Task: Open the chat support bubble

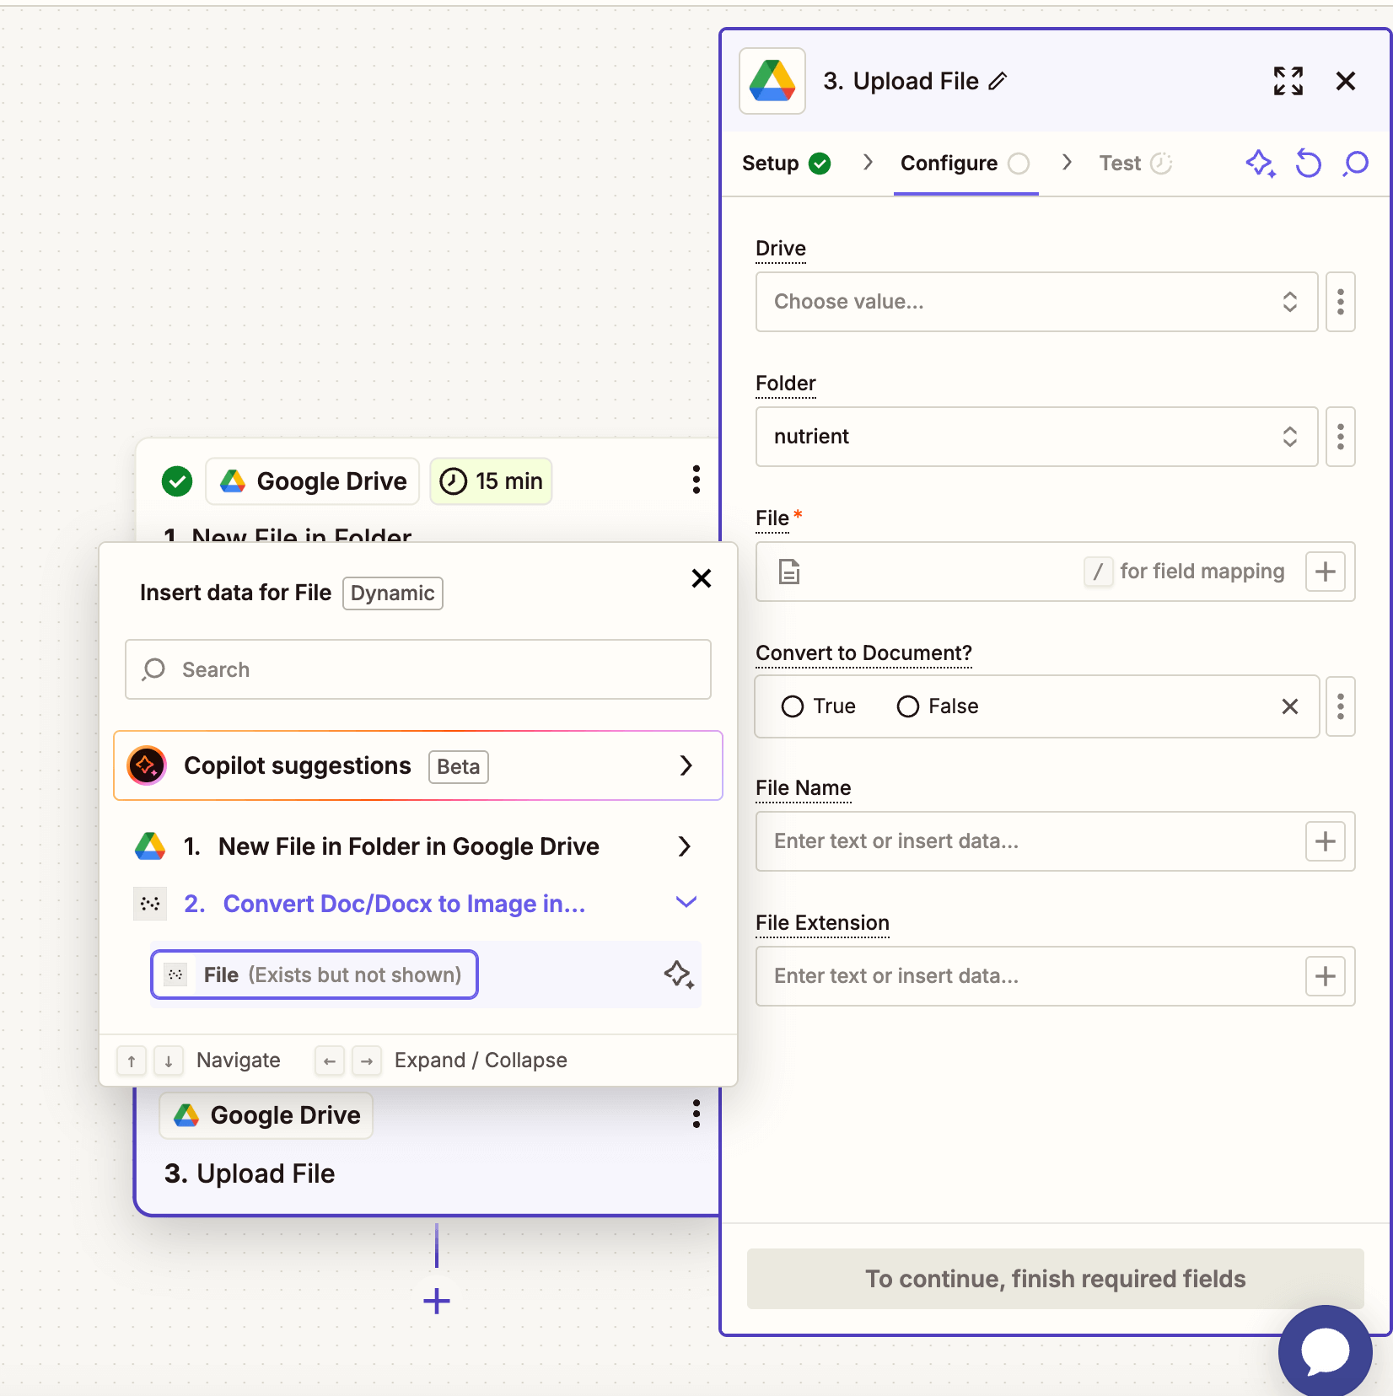Action: (1325, 1350)
